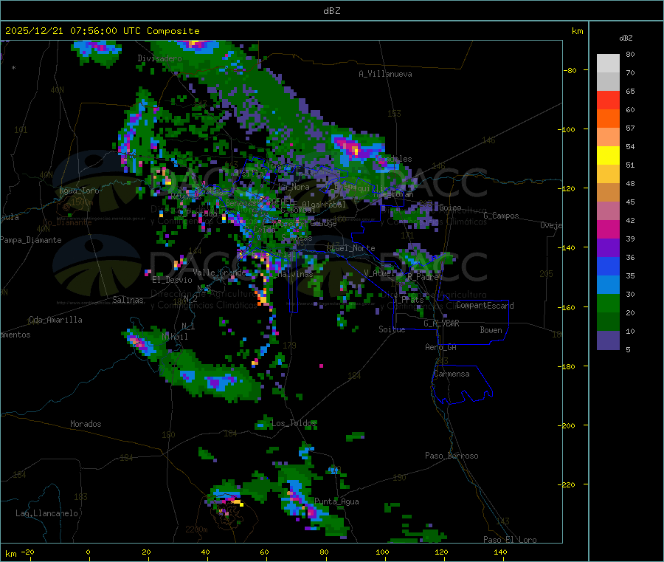This screenshot has height=562, width=664.
Task: Click the Atuel_Norte label
Action: pyautogui.click(x=350, y=248)
